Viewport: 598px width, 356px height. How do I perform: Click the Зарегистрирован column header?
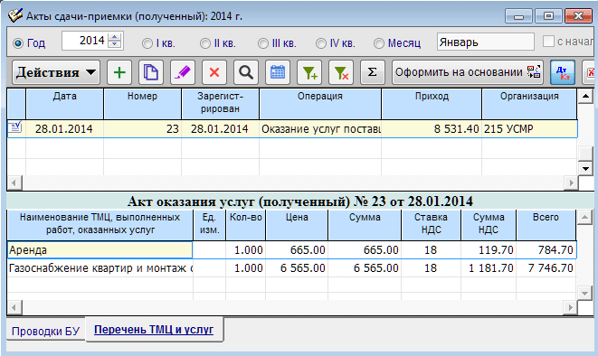click(220, 104)
